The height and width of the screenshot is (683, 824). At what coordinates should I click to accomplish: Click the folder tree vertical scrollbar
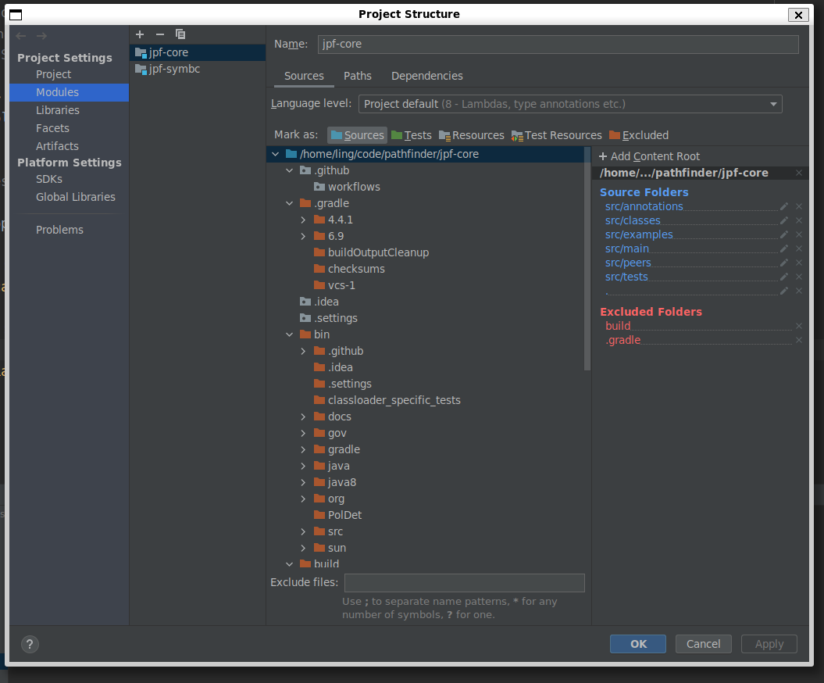(x=587, y=258)
